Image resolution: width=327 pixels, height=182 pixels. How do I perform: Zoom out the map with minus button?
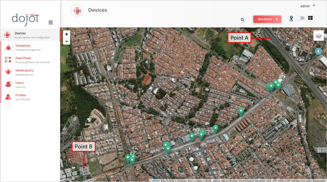pos(67,41)
